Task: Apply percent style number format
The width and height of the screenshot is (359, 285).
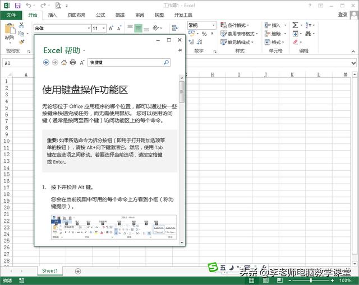Action: tap(204, 34)
